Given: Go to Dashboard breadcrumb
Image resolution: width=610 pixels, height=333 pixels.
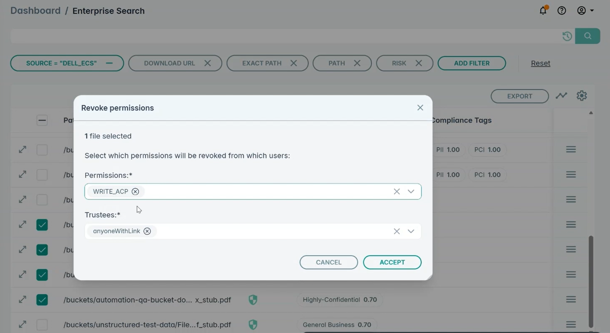Looking at the screenshot, I should click(x=36, y=10).
